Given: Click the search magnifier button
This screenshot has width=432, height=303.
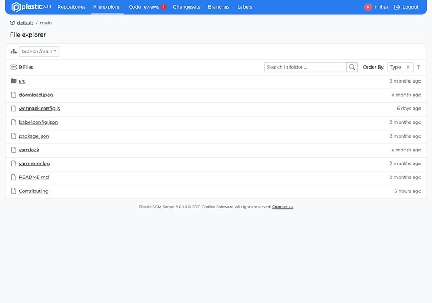Looking at the screenshot, I should (x=352, y=67).
